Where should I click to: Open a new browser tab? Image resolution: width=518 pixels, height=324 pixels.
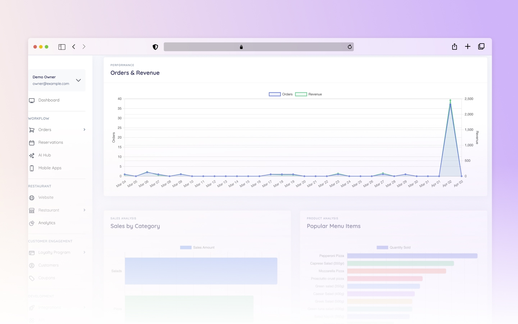pyautogui.click(x=468, y=46)
